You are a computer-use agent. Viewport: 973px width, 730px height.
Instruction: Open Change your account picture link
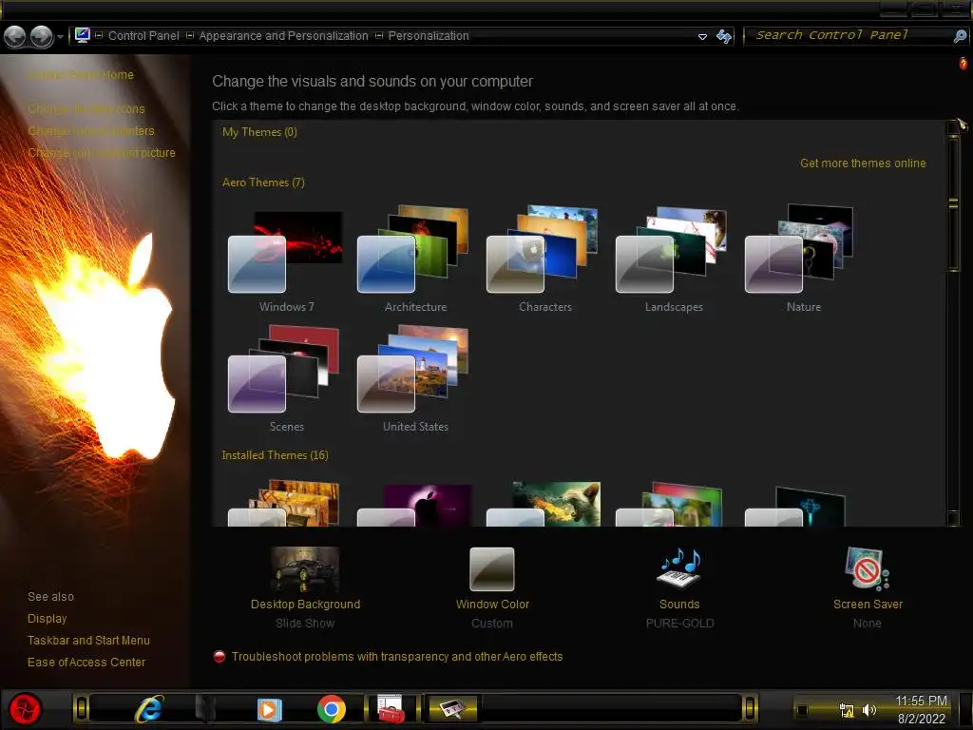(x=101, y=153)
